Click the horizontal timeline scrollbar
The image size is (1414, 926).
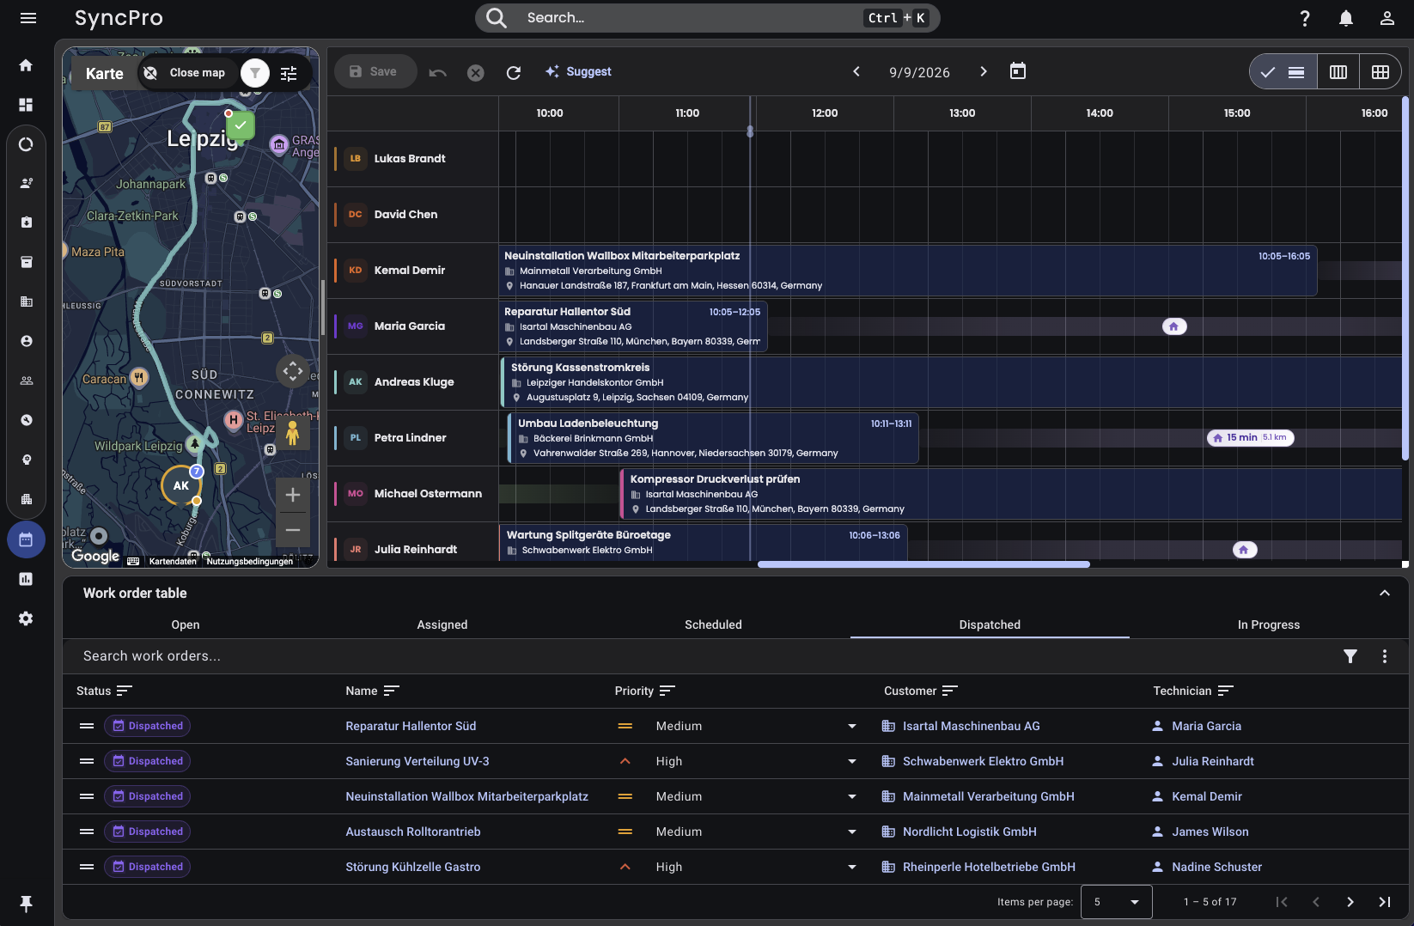[x=923, y=564]
